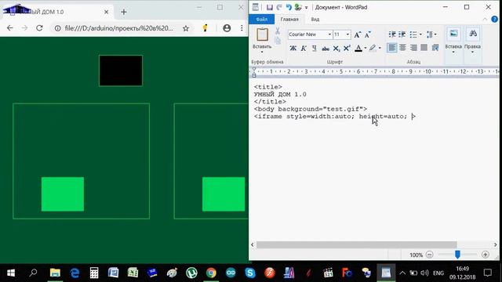This screenshot has width=502, height=282.
Task: Switch to the Главная ribbon tab
Action: click(289, 19)
